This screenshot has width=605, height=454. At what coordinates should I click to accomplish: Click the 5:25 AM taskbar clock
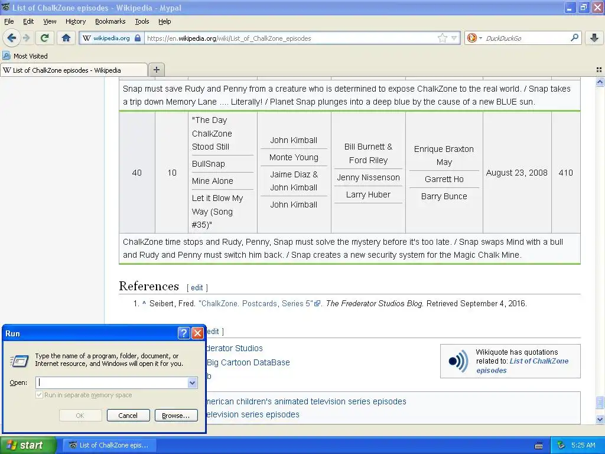(583, 445)
